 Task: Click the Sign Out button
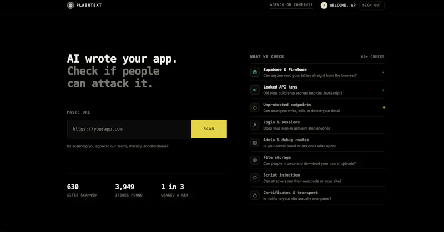(372, 5)
